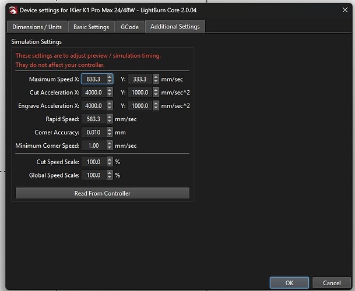Image resolution: width=355 pixels, height=291 pixels.
Task: Decrease Cut Acceleration Y value
Action: click(x=156, y=95)
